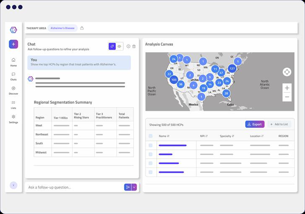The height and width of the screenshot is (214, 305).
Task: Go to Home in the sidebar
Action: pyautogui.click(x=13, y=62)
